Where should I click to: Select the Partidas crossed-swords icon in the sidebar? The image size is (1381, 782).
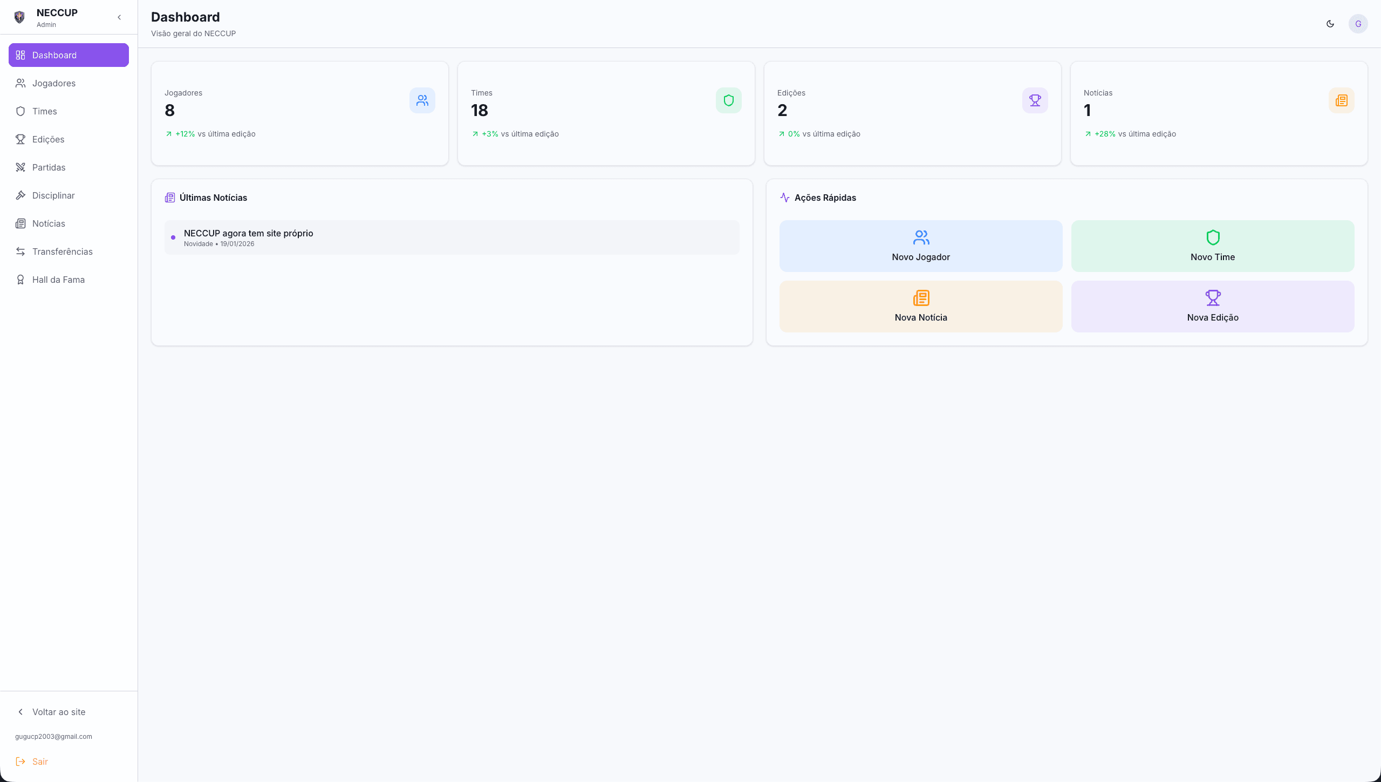pyautogui.click(x=20, y=167)
